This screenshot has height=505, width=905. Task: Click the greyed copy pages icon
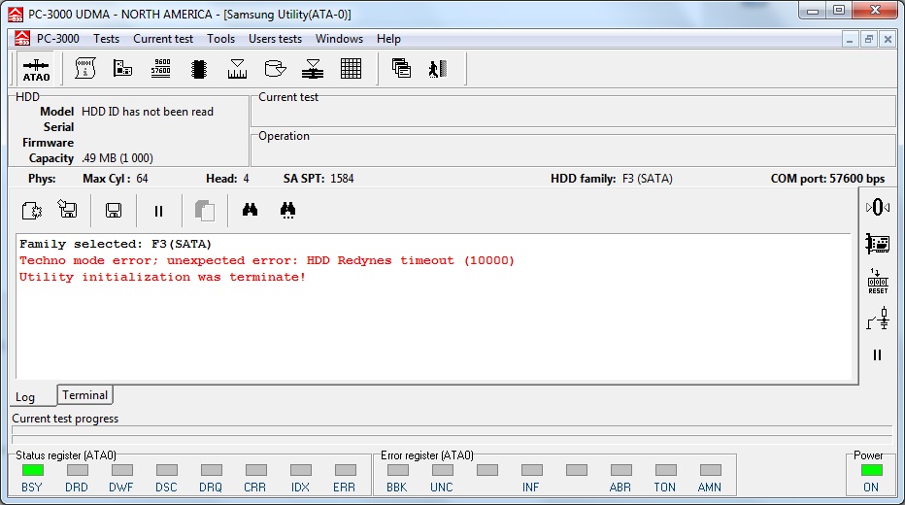(204, 210)
